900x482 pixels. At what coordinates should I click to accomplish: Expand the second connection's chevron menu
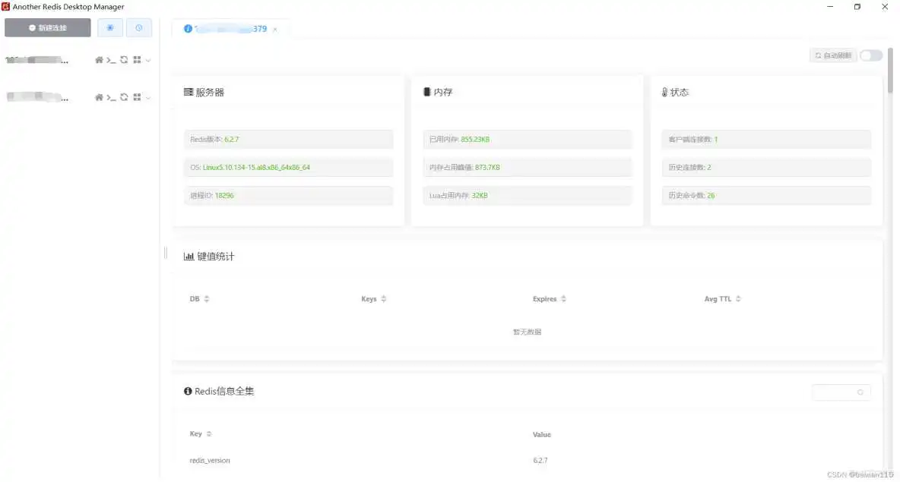[149, 97]
